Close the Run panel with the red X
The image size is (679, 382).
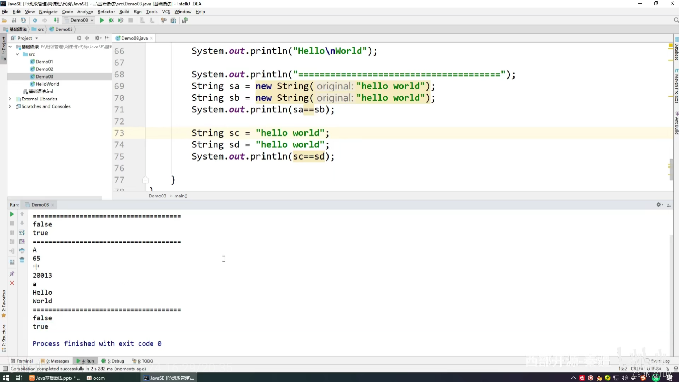[12, 283]
